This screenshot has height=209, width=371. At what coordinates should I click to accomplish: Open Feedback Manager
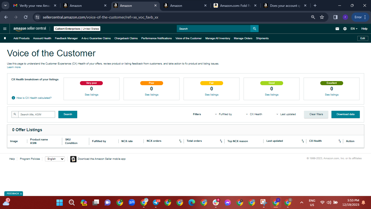coord(66,38)
